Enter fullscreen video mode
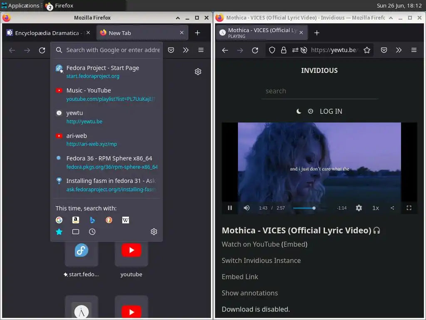Image resolution: width=426 pixels, height=320 pixels. tap(409, 208)
